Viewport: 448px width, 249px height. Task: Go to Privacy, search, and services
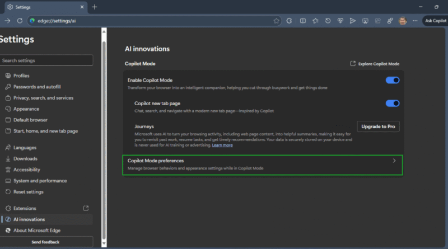[43, 98]
